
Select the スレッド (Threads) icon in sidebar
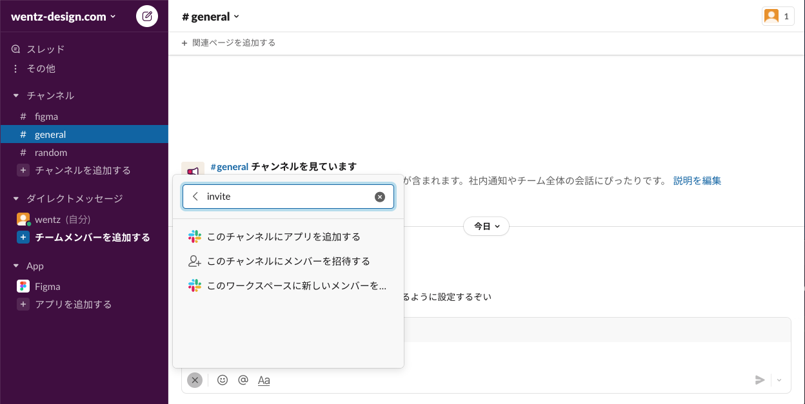click(x=14, y=48)
